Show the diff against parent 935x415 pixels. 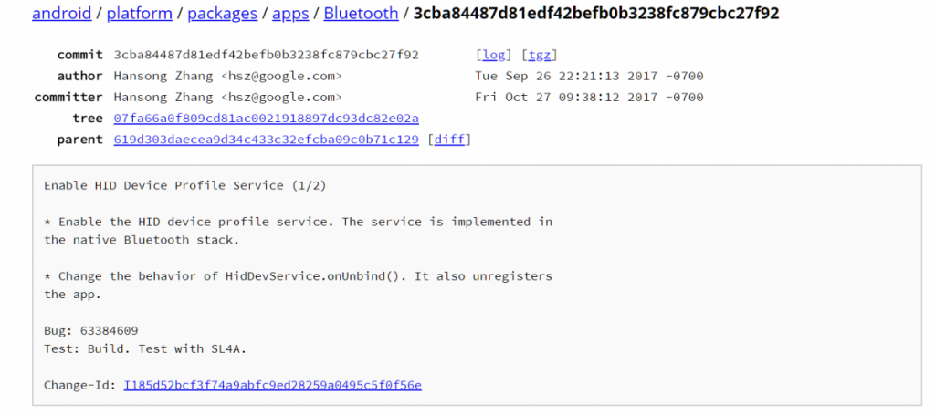point(449,140)
